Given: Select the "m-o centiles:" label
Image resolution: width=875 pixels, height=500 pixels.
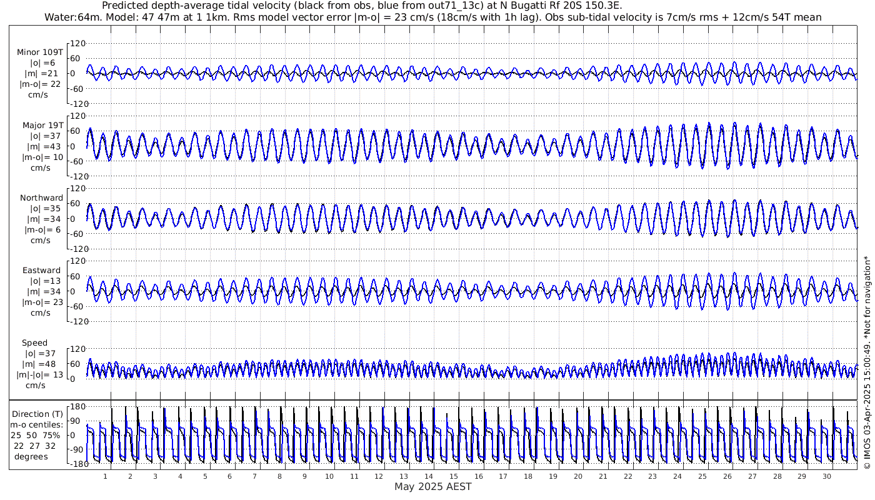Looking at the screenshot, I should (x=37, y=425).
